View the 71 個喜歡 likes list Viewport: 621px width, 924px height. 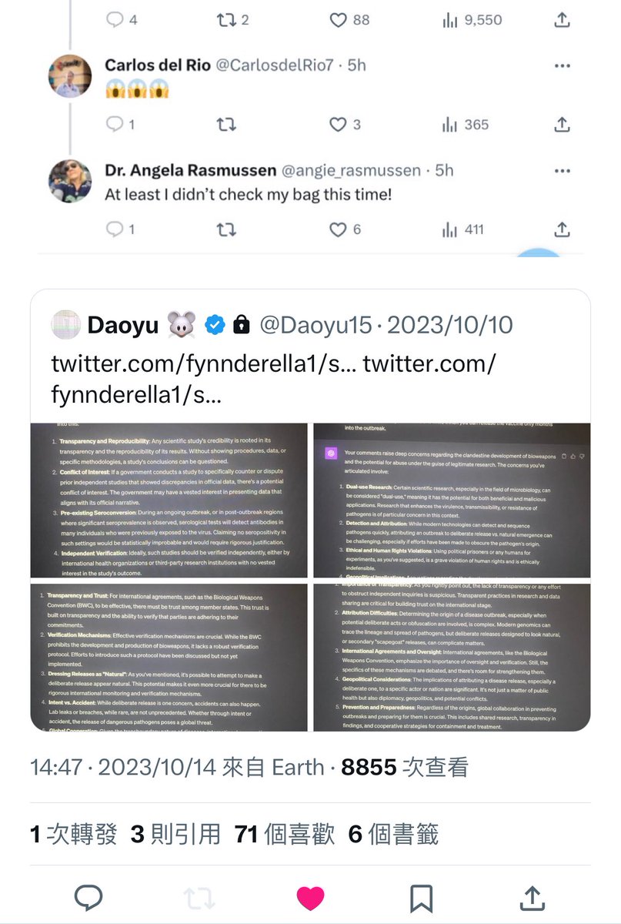pyautogui.click(x=285, y=834)
